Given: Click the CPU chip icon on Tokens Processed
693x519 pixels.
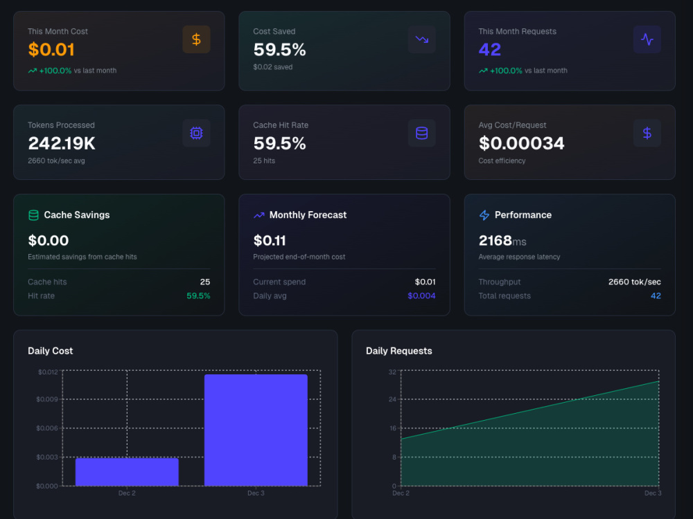Looking at the screenshot, I should [196, 133].
